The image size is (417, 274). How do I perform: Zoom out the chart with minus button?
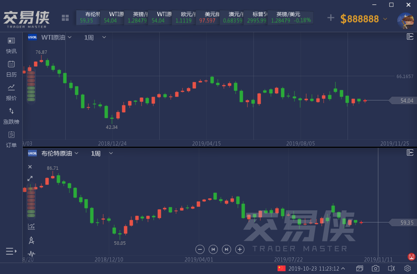tap(200, 249)
